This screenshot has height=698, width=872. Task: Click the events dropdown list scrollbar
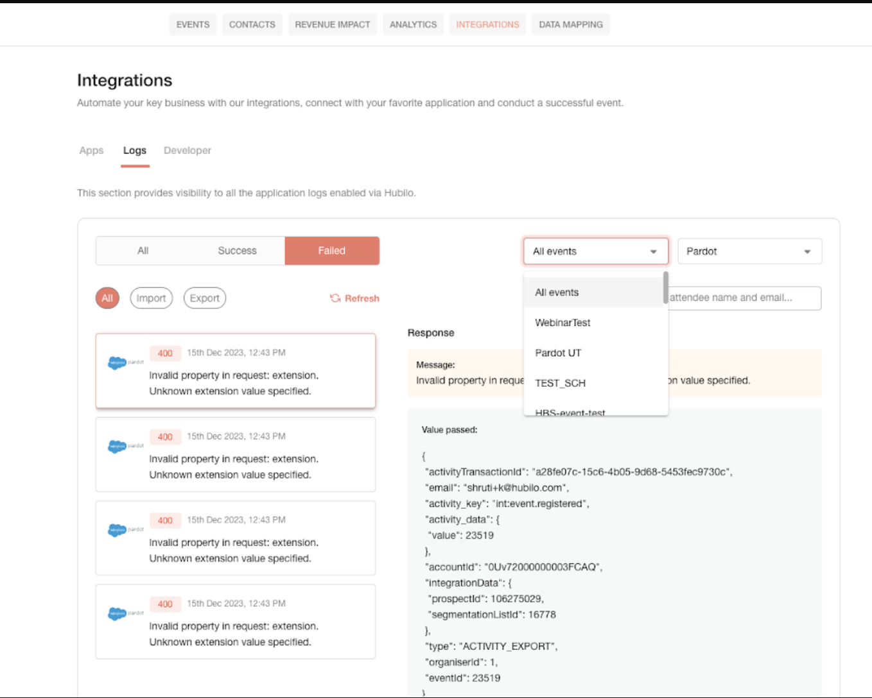pyautogui.click(x=665, y=288)
